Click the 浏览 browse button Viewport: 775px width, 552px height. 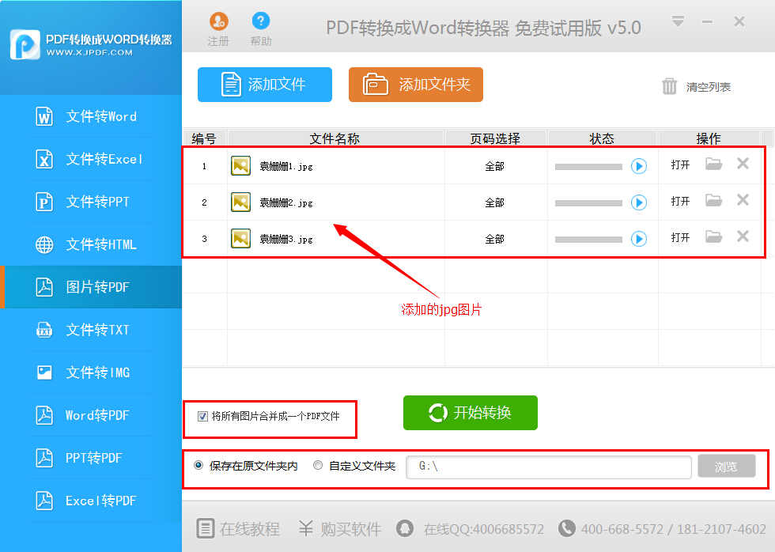pos(727,466)
